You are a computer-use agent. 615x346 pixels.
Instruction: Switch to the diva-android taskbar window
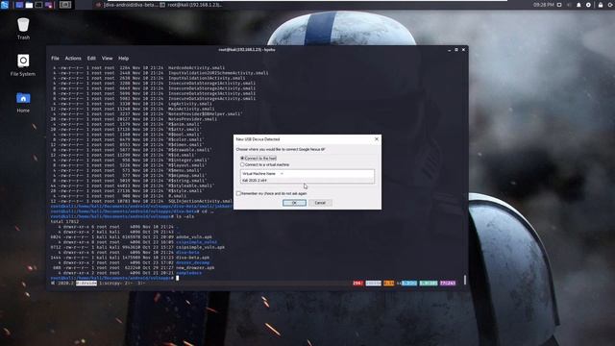(126, 5)
